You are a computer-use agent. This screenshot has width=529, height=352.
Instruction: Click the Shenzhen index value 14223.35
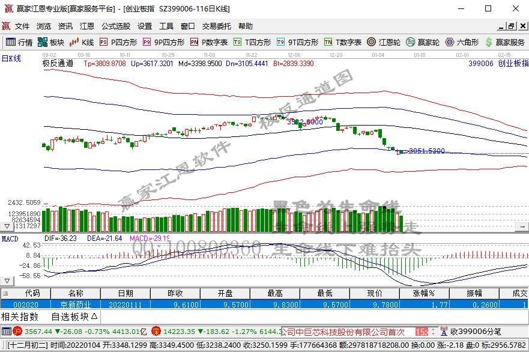[x=179, y=332]
